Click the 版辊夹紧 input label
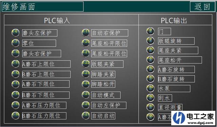The width and height of the screenshot is (217, 127). [107, 64]
